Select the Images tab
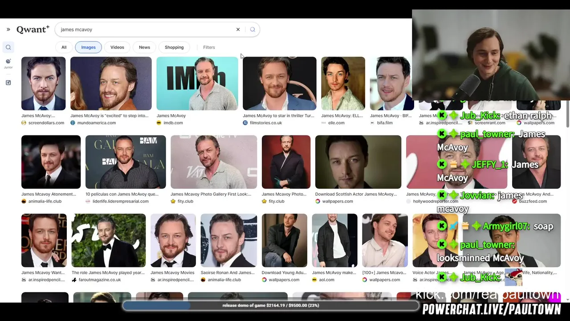 tap(88, 47)
